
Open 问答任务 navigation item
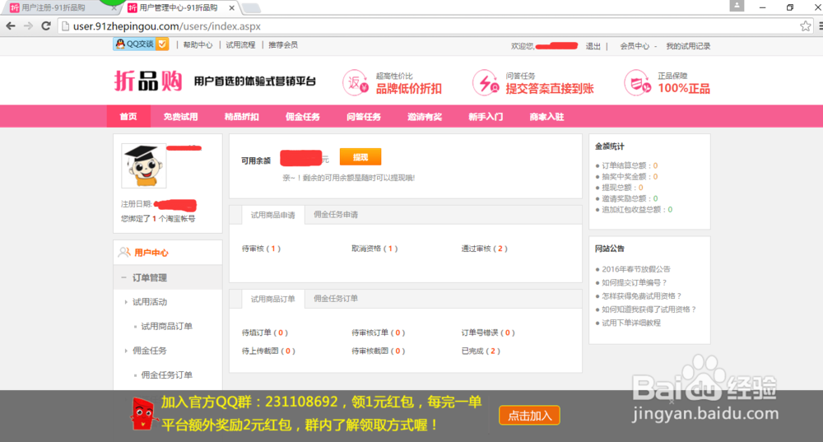point(364,117)
